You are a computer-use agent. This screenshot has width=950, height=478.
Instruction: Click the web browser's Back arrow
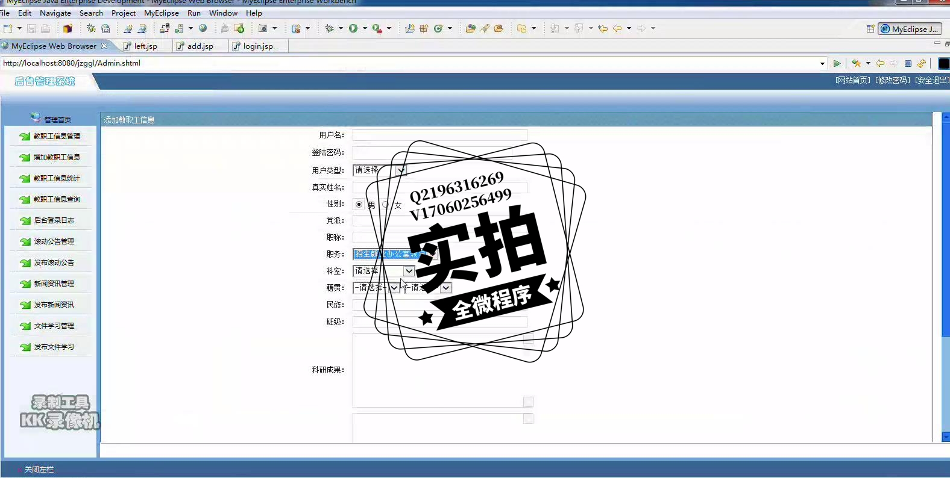tap(880, 63)
